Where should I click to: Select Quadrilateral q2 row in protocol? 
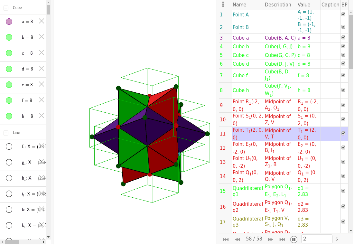point(284,207)
